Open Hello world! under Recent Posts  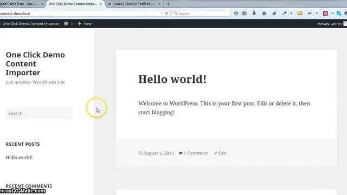tap(19, 158)
